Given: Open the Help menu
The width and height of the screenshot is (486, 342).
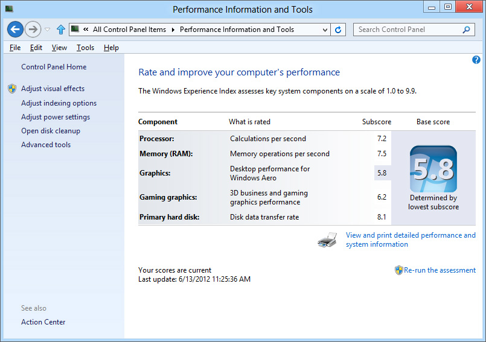Looking at the screenshot, I should (111, 48).
